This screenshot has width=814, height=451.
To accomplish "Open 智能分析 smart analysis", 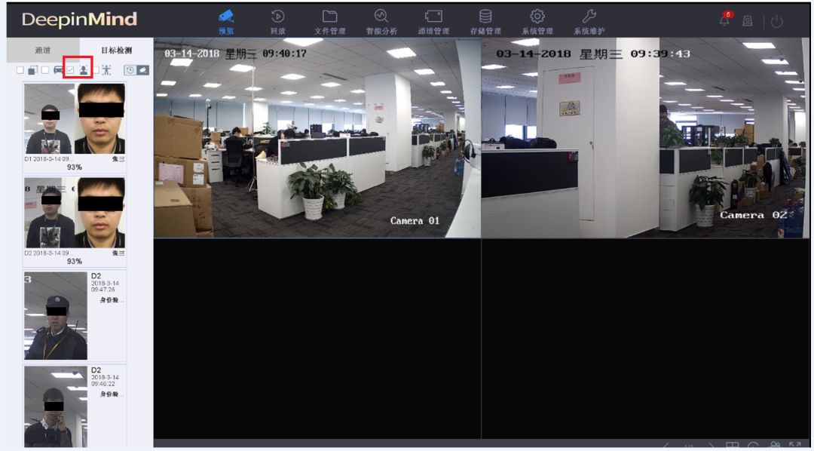I will [x=381, y=21].
